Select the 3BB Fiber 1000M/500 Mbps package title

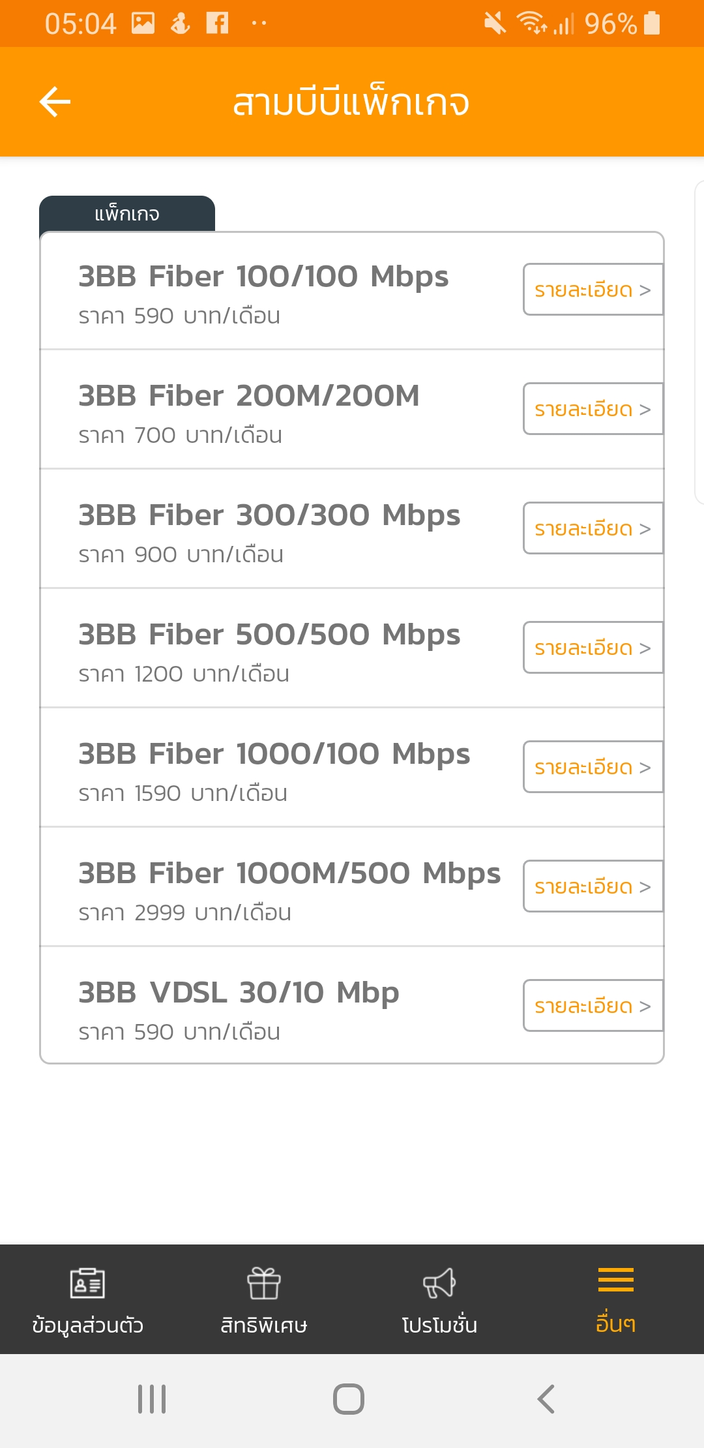point(289,874)
